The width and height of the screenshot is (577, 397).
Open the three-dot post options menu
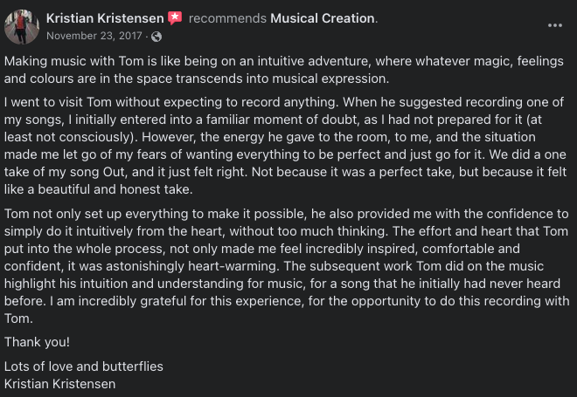555,25
